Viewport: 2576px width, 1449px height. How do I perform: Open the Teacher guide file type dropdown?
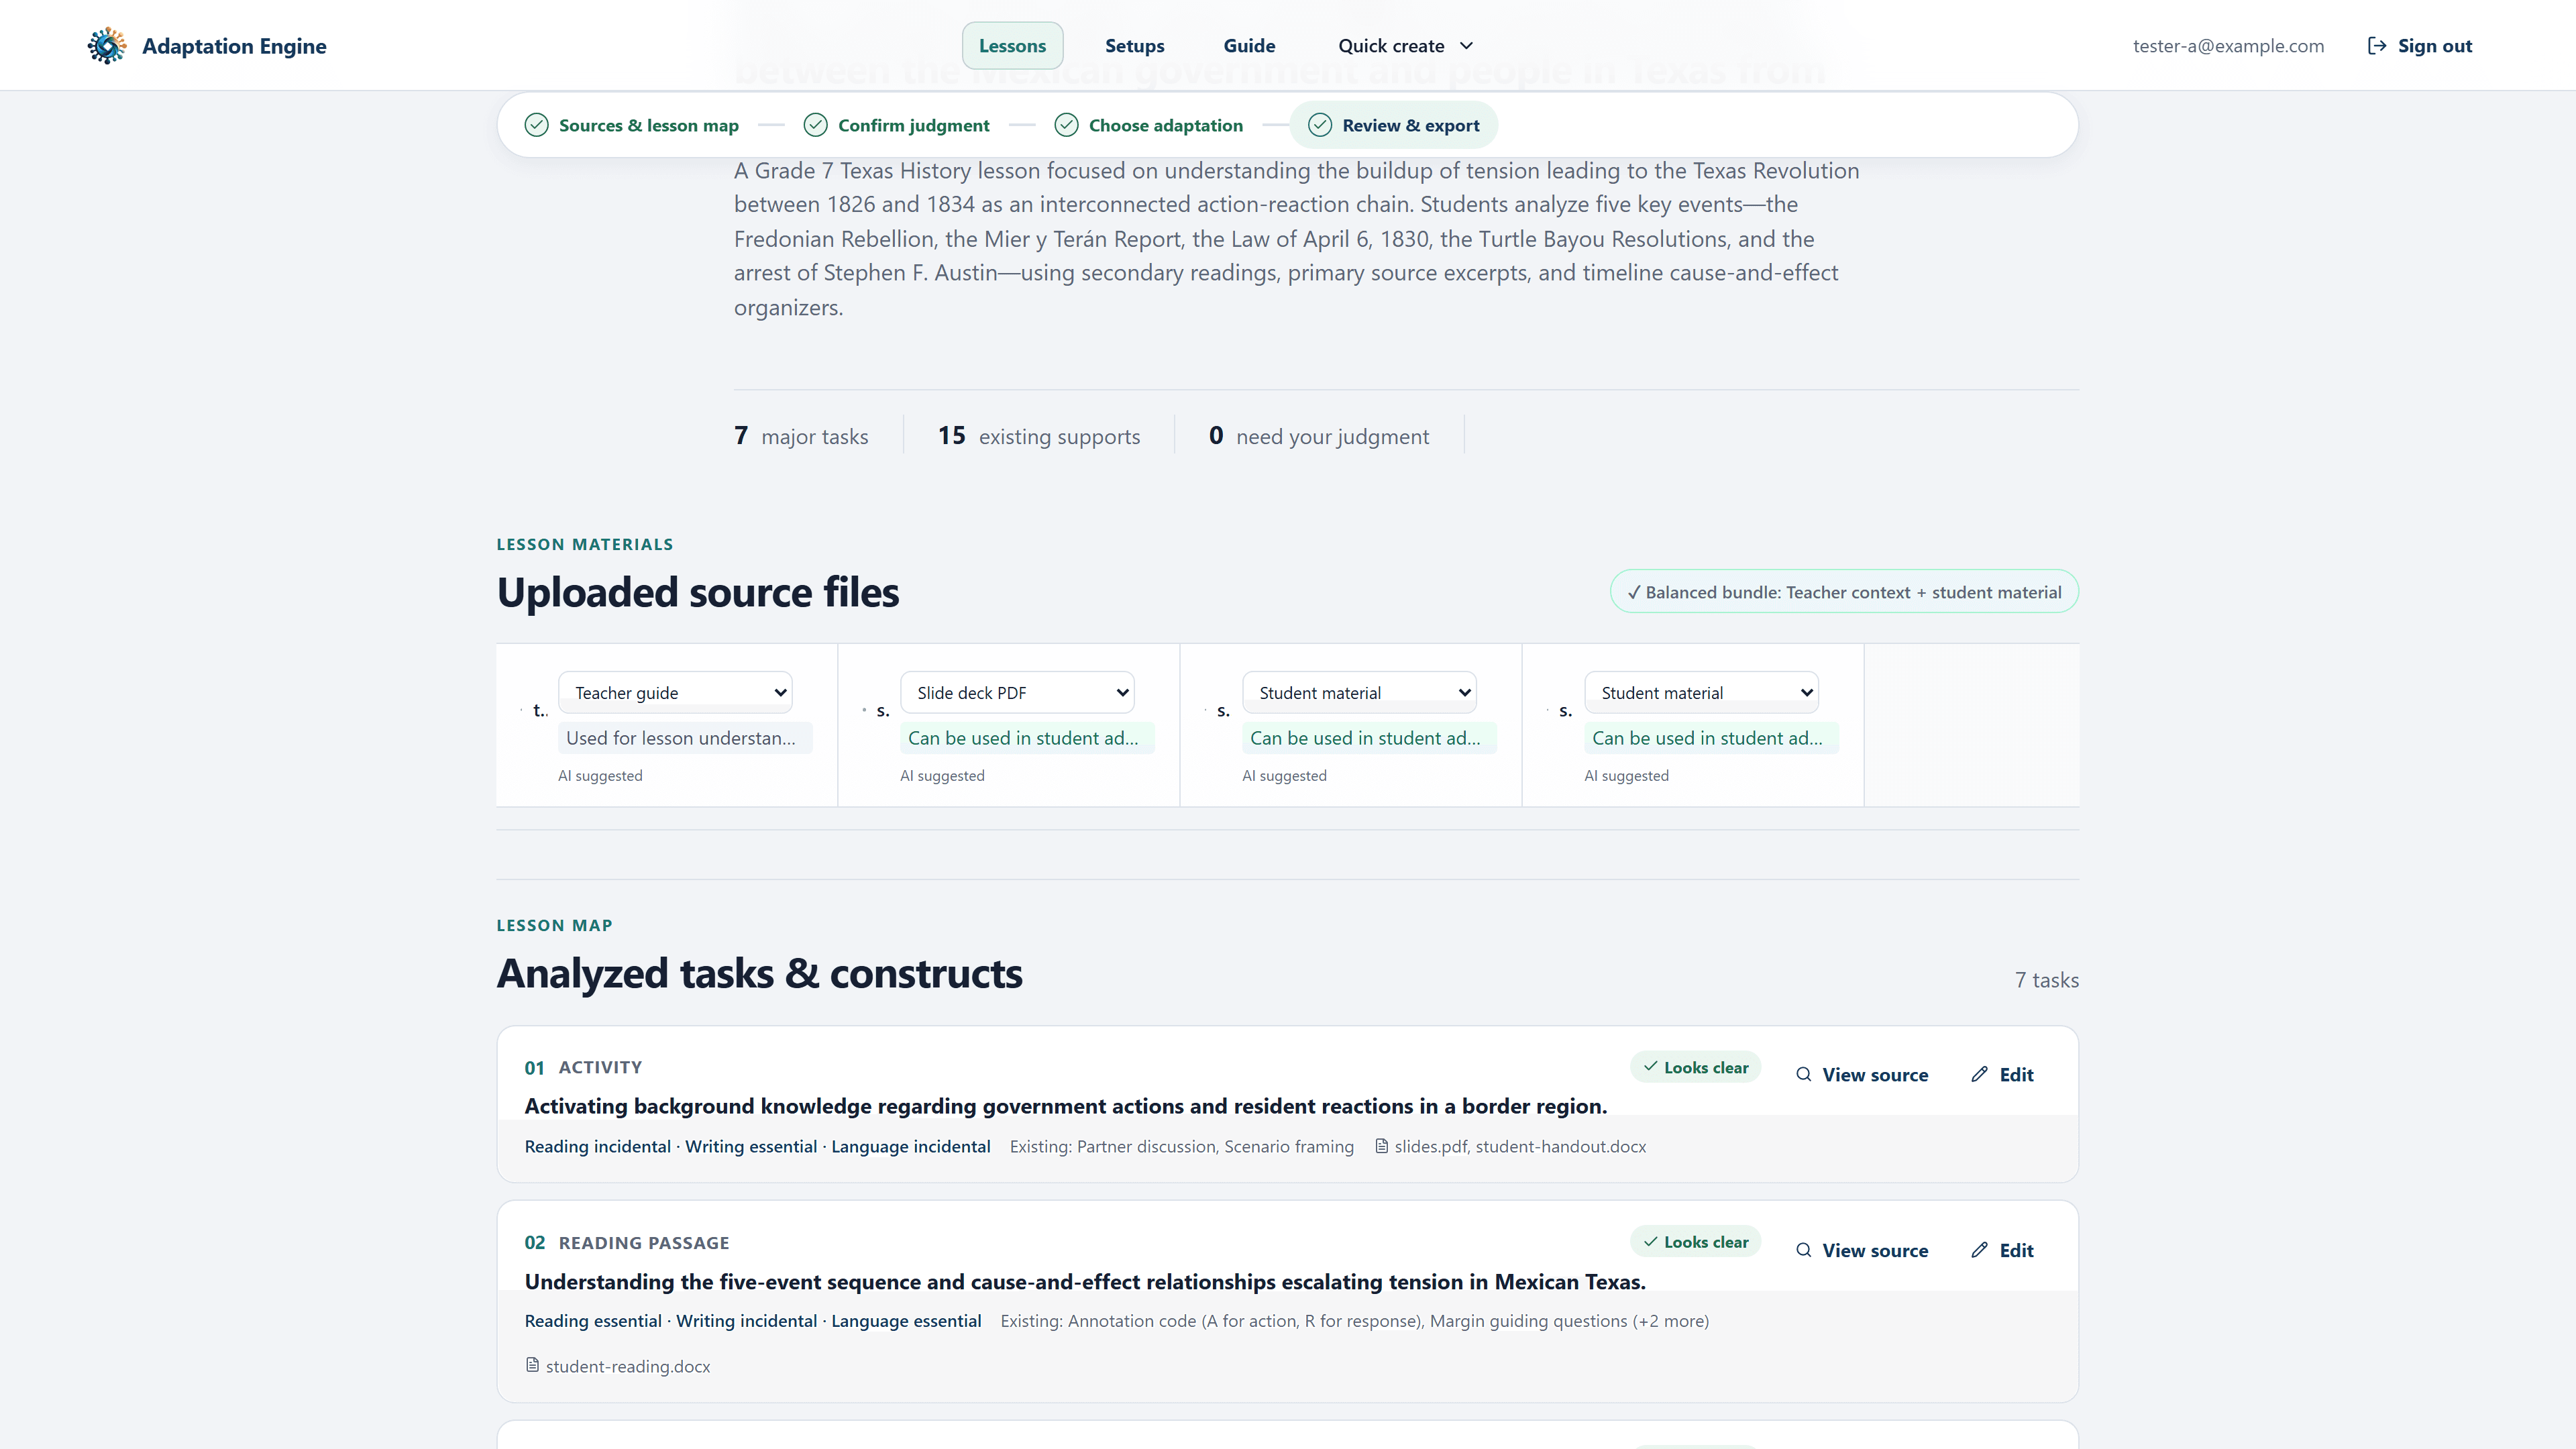point(675,692)
